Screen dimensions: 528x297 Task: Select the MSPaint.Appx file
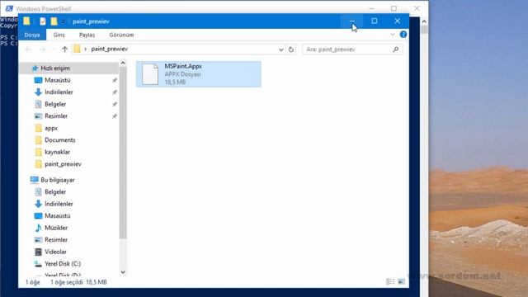click(199, 74)
